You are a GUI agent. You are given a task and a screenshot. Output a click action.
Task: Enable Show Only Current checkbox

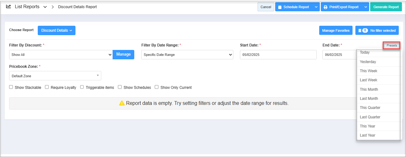(x=157, y=87)
